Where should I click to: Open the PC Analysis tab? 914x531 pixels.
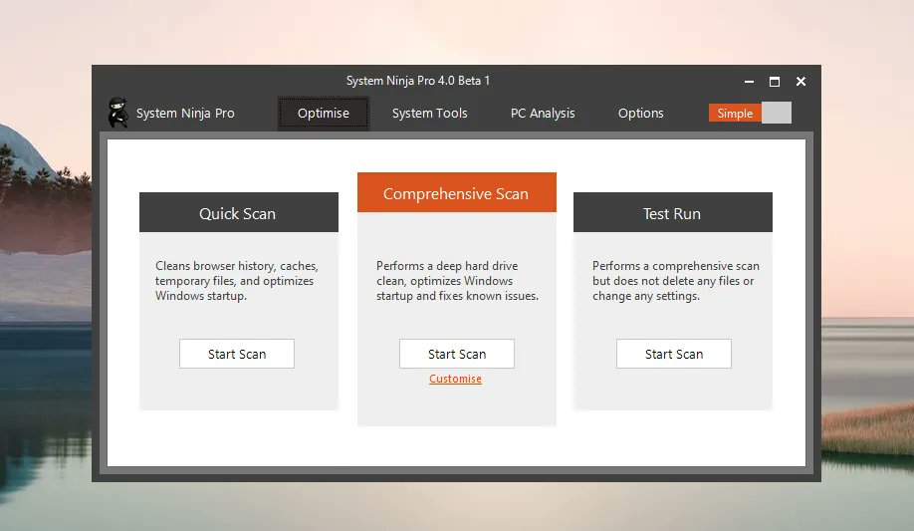[x=543, y=114]
